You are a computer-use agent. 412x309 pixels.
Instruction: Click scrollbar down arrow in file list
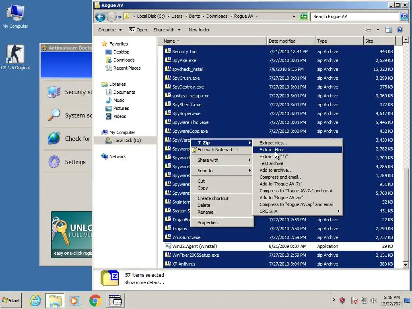(406, 265)
